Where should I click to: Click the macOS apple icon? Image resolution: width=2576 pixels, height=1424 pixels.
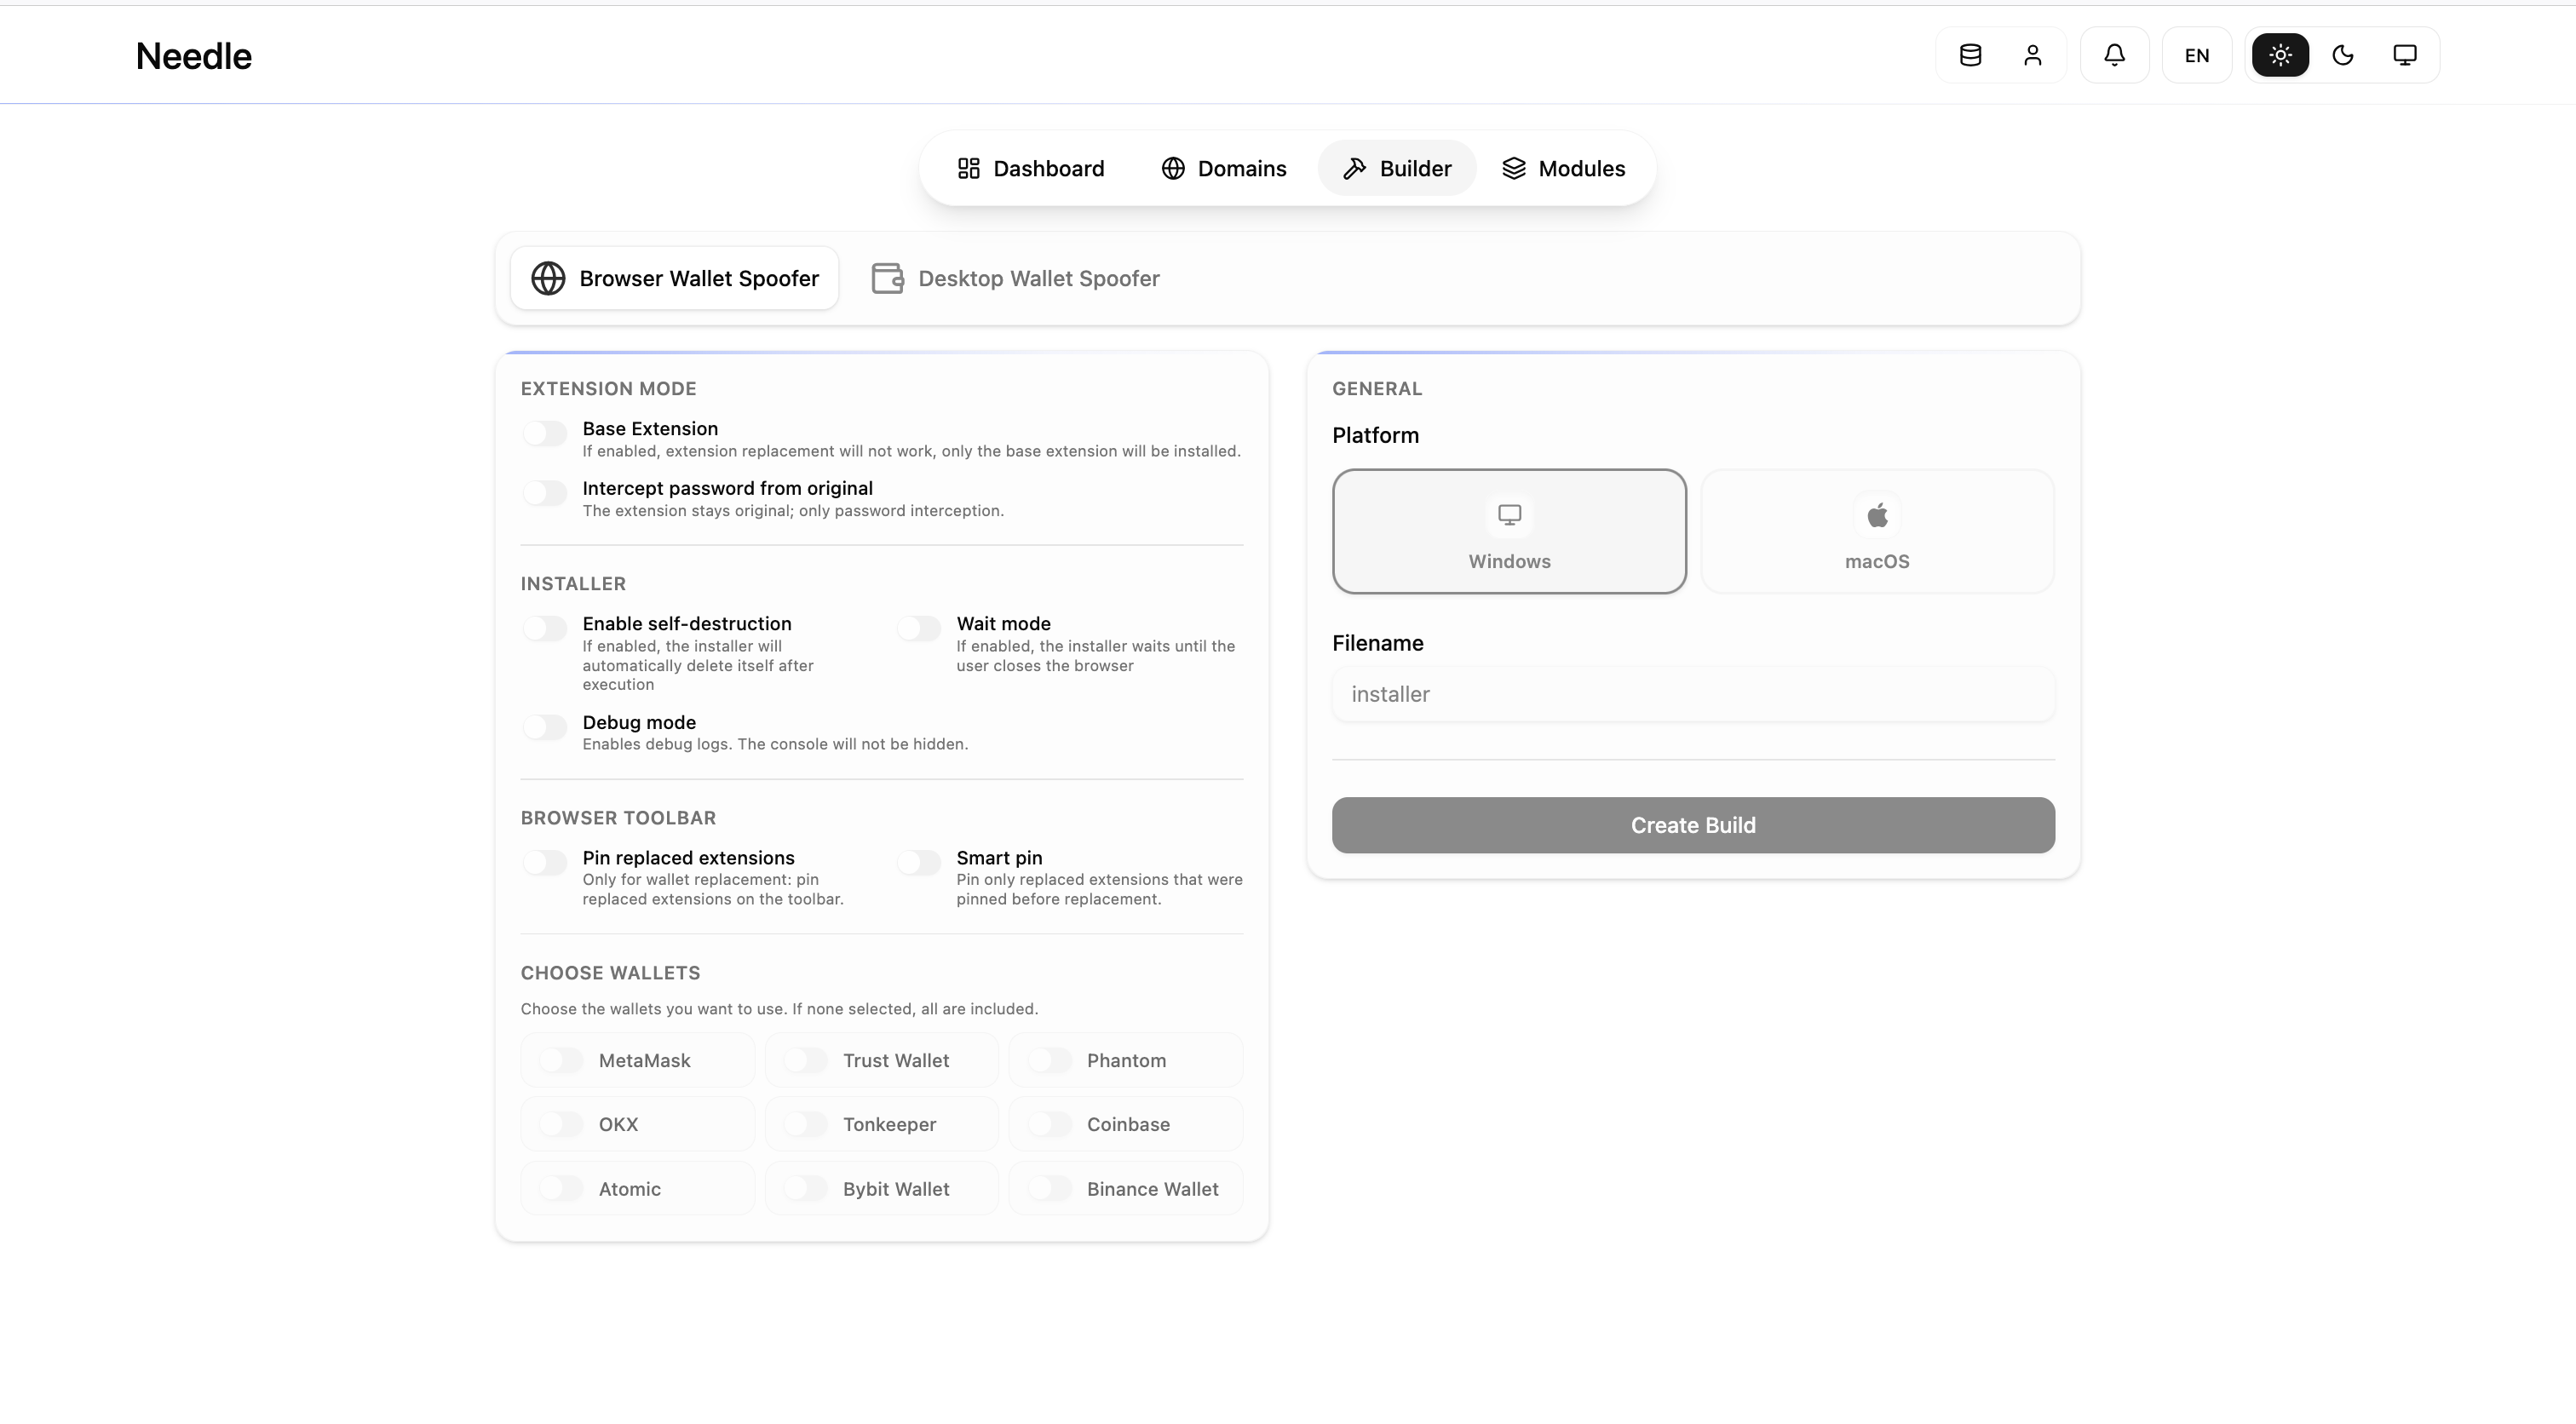click(x=1877, y=515)
